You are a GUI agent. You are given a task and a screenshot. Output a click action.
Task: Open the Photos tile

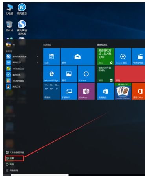pyautogui.click(x=69, y=74)
